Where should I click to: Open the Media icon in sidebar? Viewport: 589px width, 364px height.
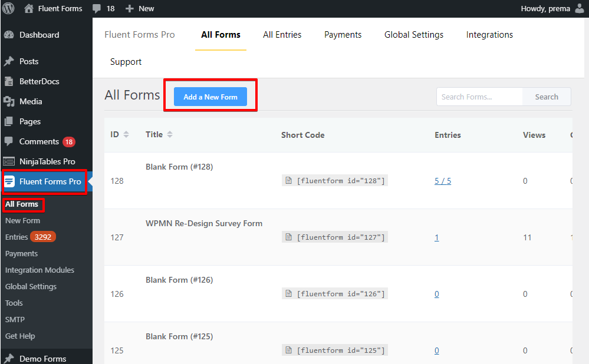pos(9,101)
